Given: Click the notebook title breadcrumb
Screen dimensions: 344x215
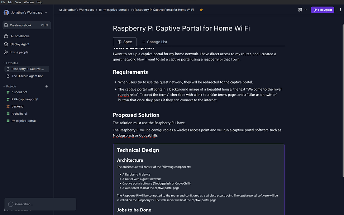Looking at the screenshot, I should tap(162, 10).
